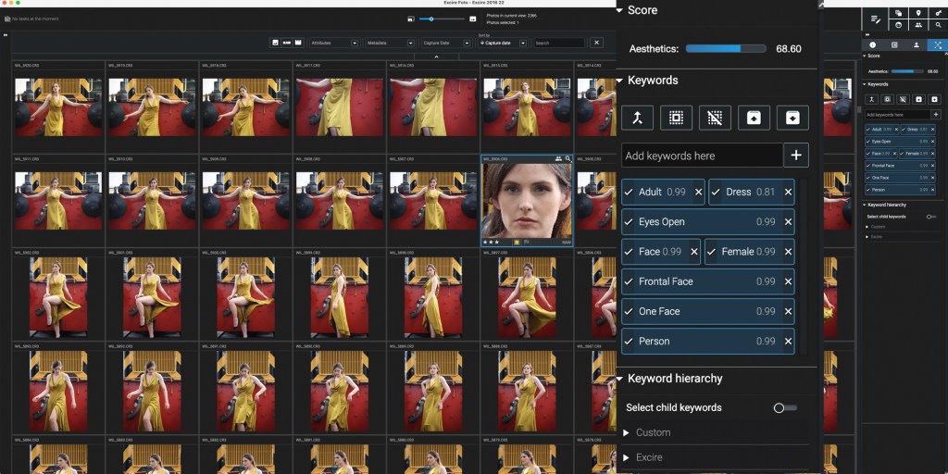Click deselect-all keywords icon in enlarged panel
Image resolution: width=948 pixels, height=474 pixels.
(715, 118)
